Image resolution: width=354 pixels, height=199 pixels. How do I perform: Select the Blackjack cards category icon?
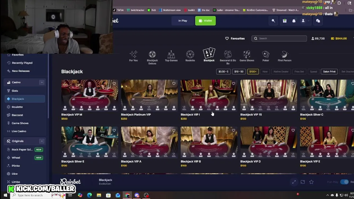click(209, 55)
